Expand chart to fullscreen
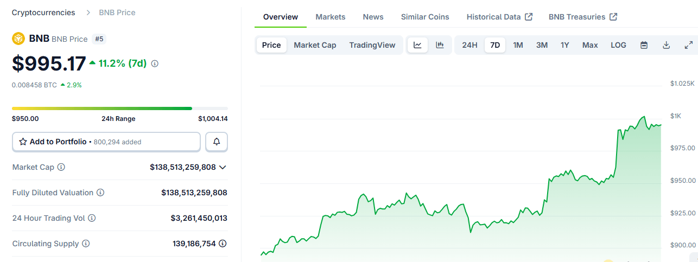Viewport: 698px width, 262px height. click(688, 45)
